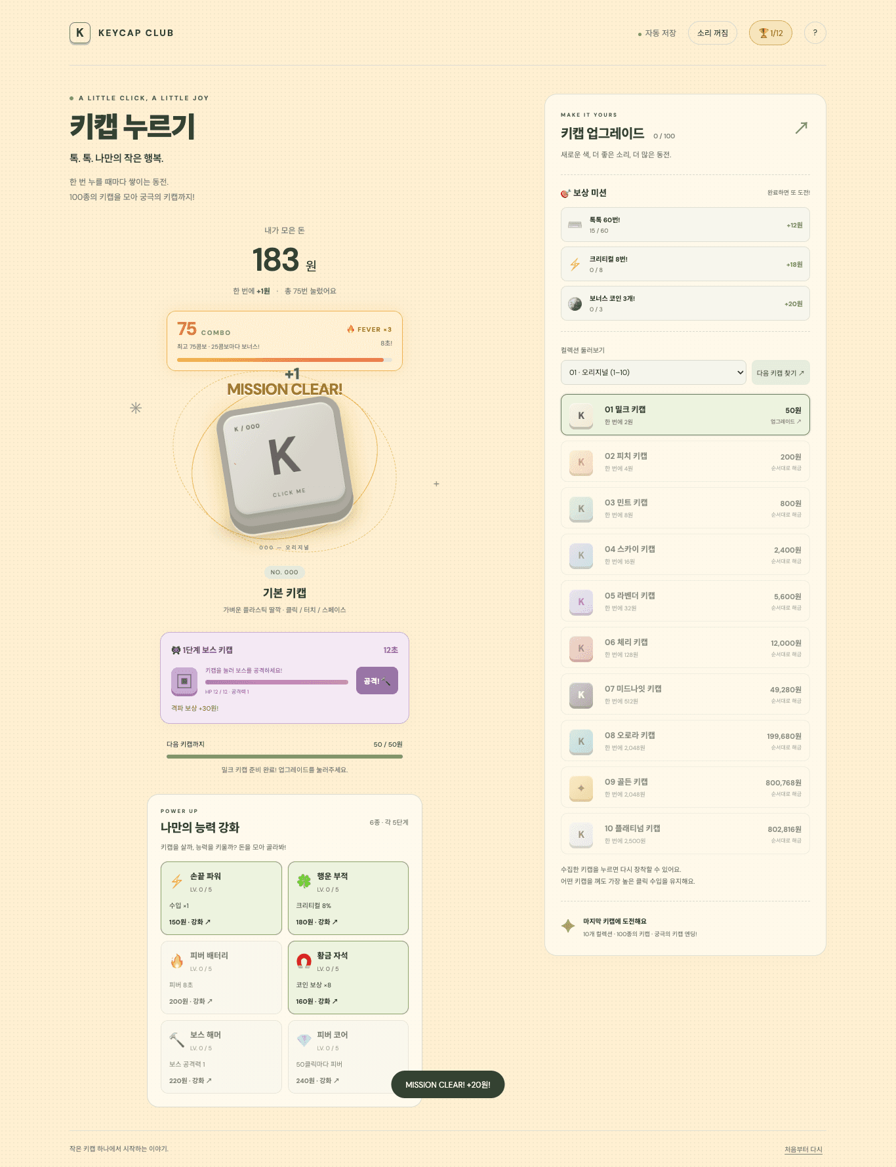Click the boss keycap icon in boss panel
The height and width of the screenshot is (1167, 896).
click(x=184, y=681)
